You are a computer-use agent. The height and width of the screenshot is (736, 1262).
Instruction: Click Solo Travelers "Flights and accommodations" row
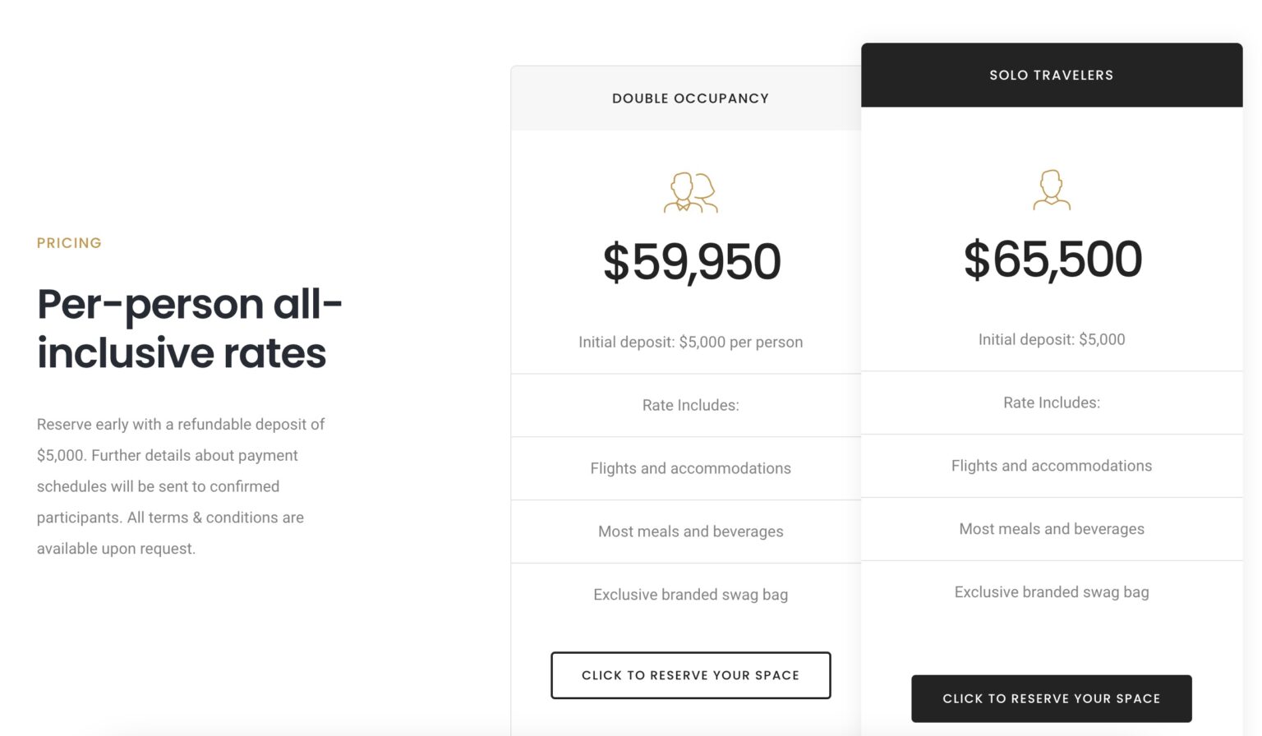coord(1051,466)
